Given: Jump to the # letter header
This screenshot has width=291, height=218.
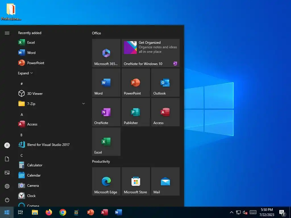Looking at the screenshot, I should click(22, 84).
